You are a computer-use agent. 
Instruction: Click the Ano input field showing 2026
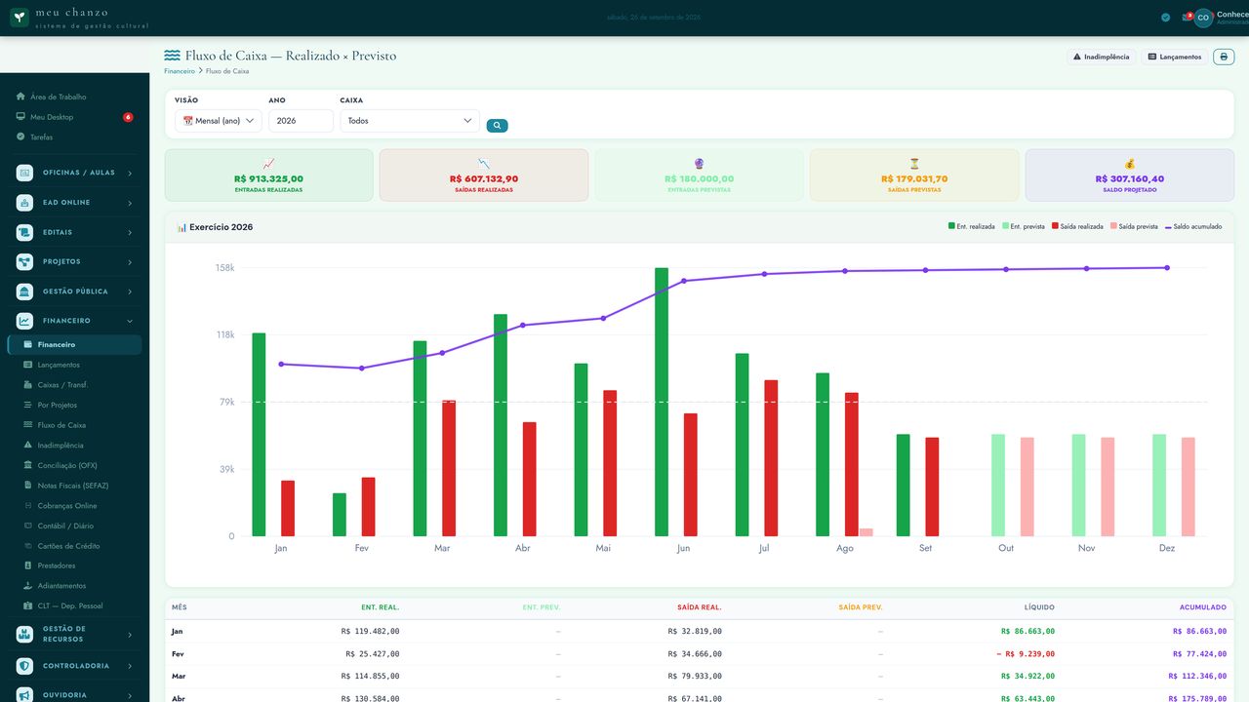click(301, 121)
